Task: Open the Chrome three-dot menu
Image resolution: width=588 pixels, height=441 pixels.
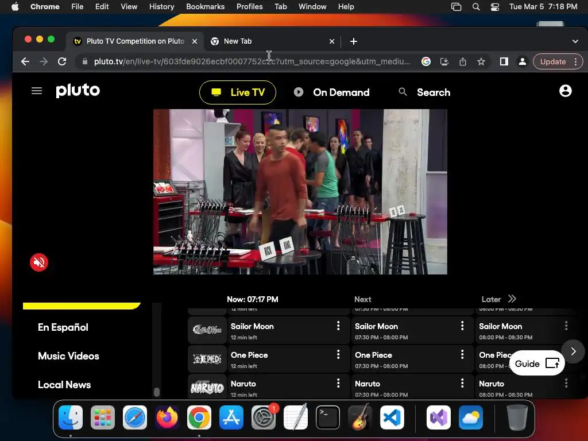Action: click(575, 61)
